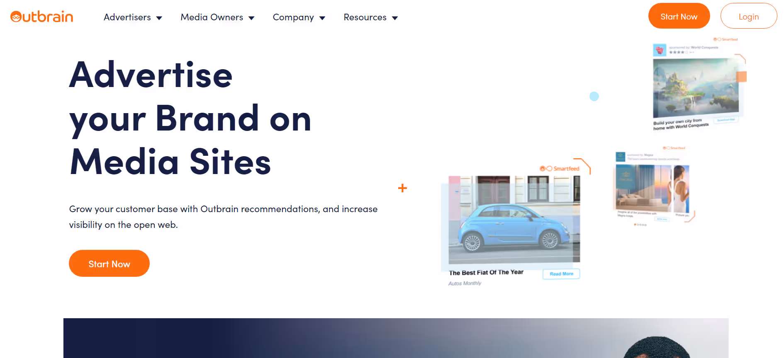Open the Resources menu

pyautogui.click(x=365, y=17)
